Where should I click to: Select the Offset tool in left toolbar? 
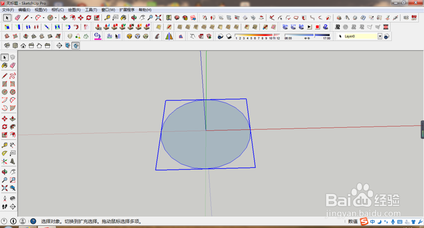[x=13, y=135]
